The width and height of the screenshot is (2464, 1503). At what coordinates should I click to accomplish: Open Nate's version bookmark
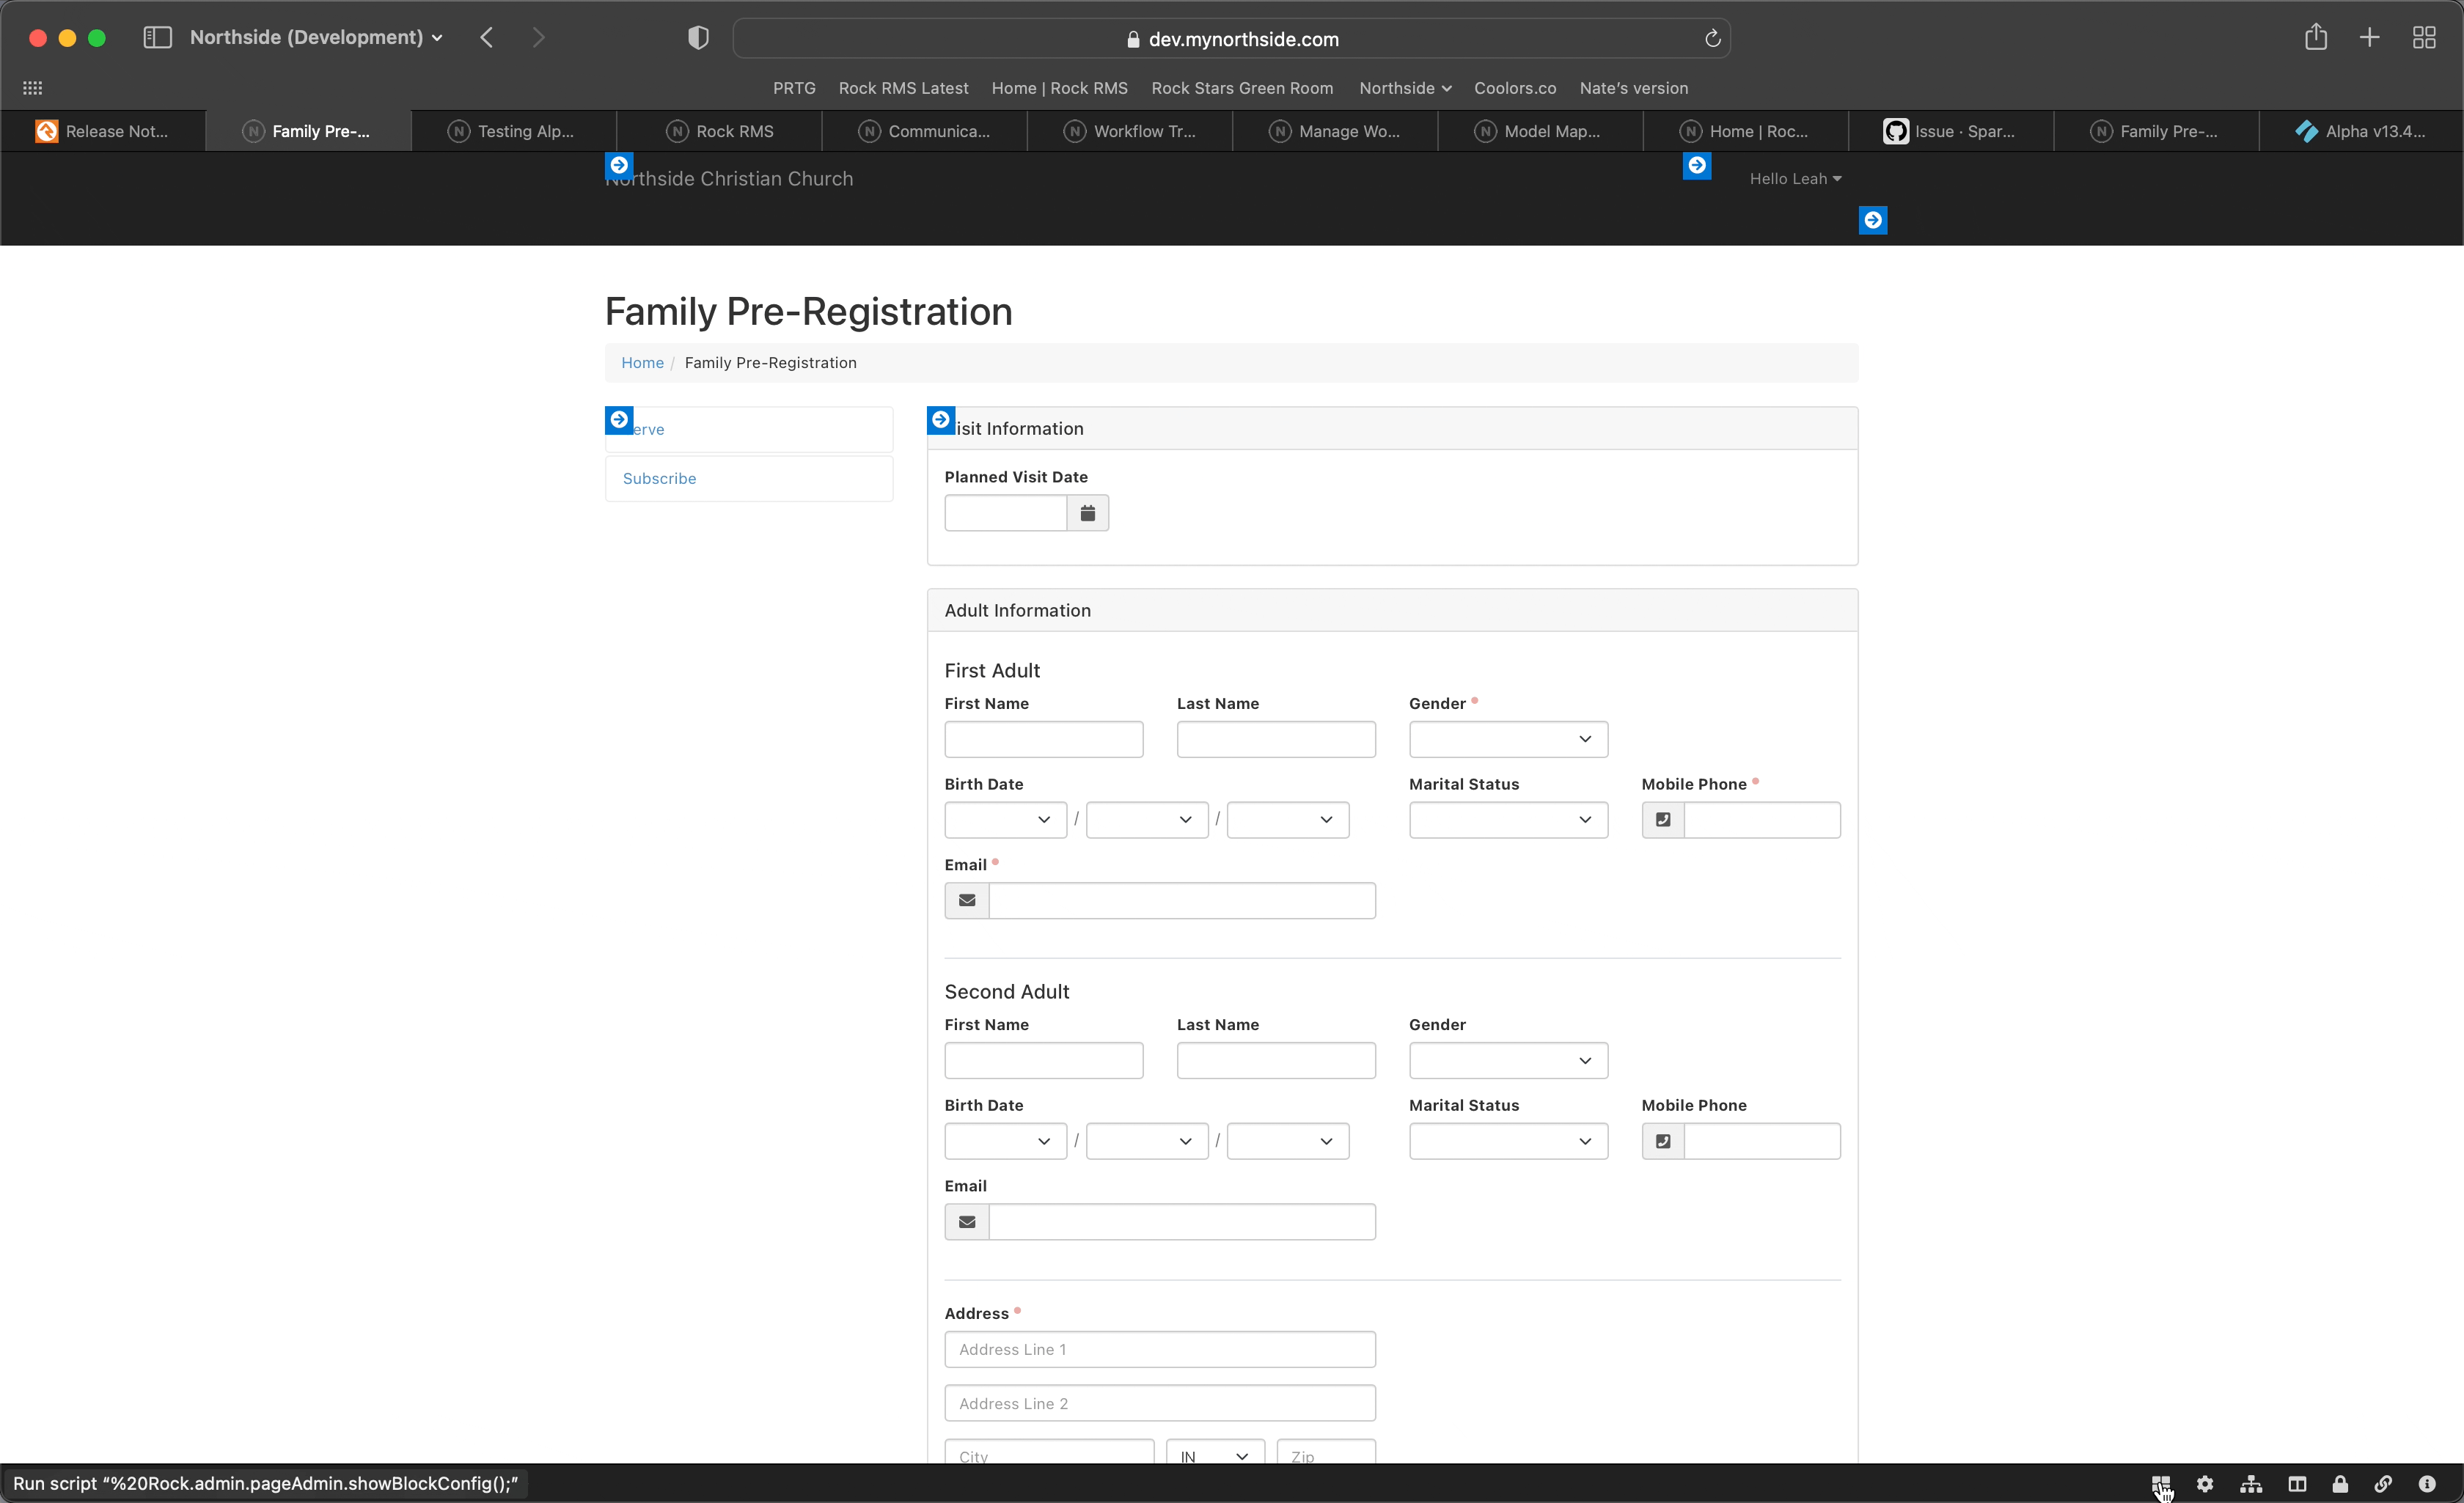point(1634,88)
